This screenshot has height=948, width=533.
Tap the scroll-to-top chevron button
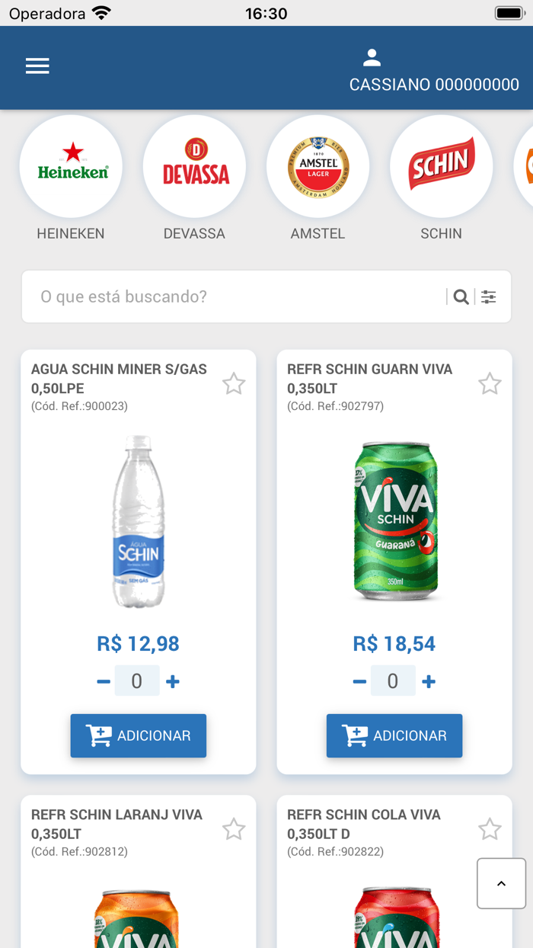(500, 883)
